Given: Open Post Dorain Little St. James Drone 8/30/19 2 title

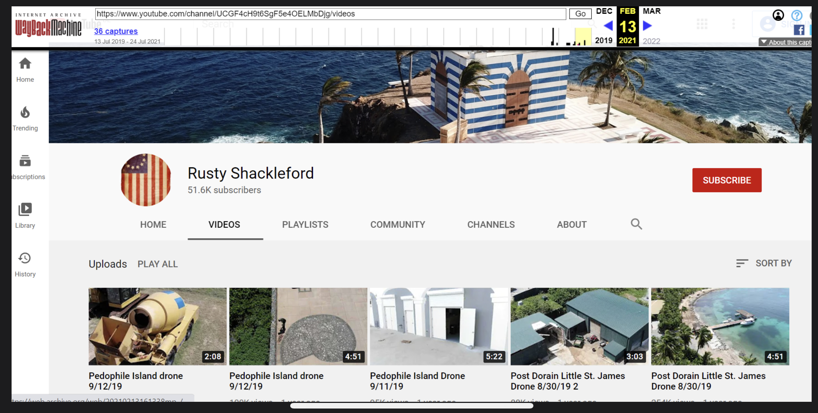Looking at the screenshot, I should click(567, 381).
